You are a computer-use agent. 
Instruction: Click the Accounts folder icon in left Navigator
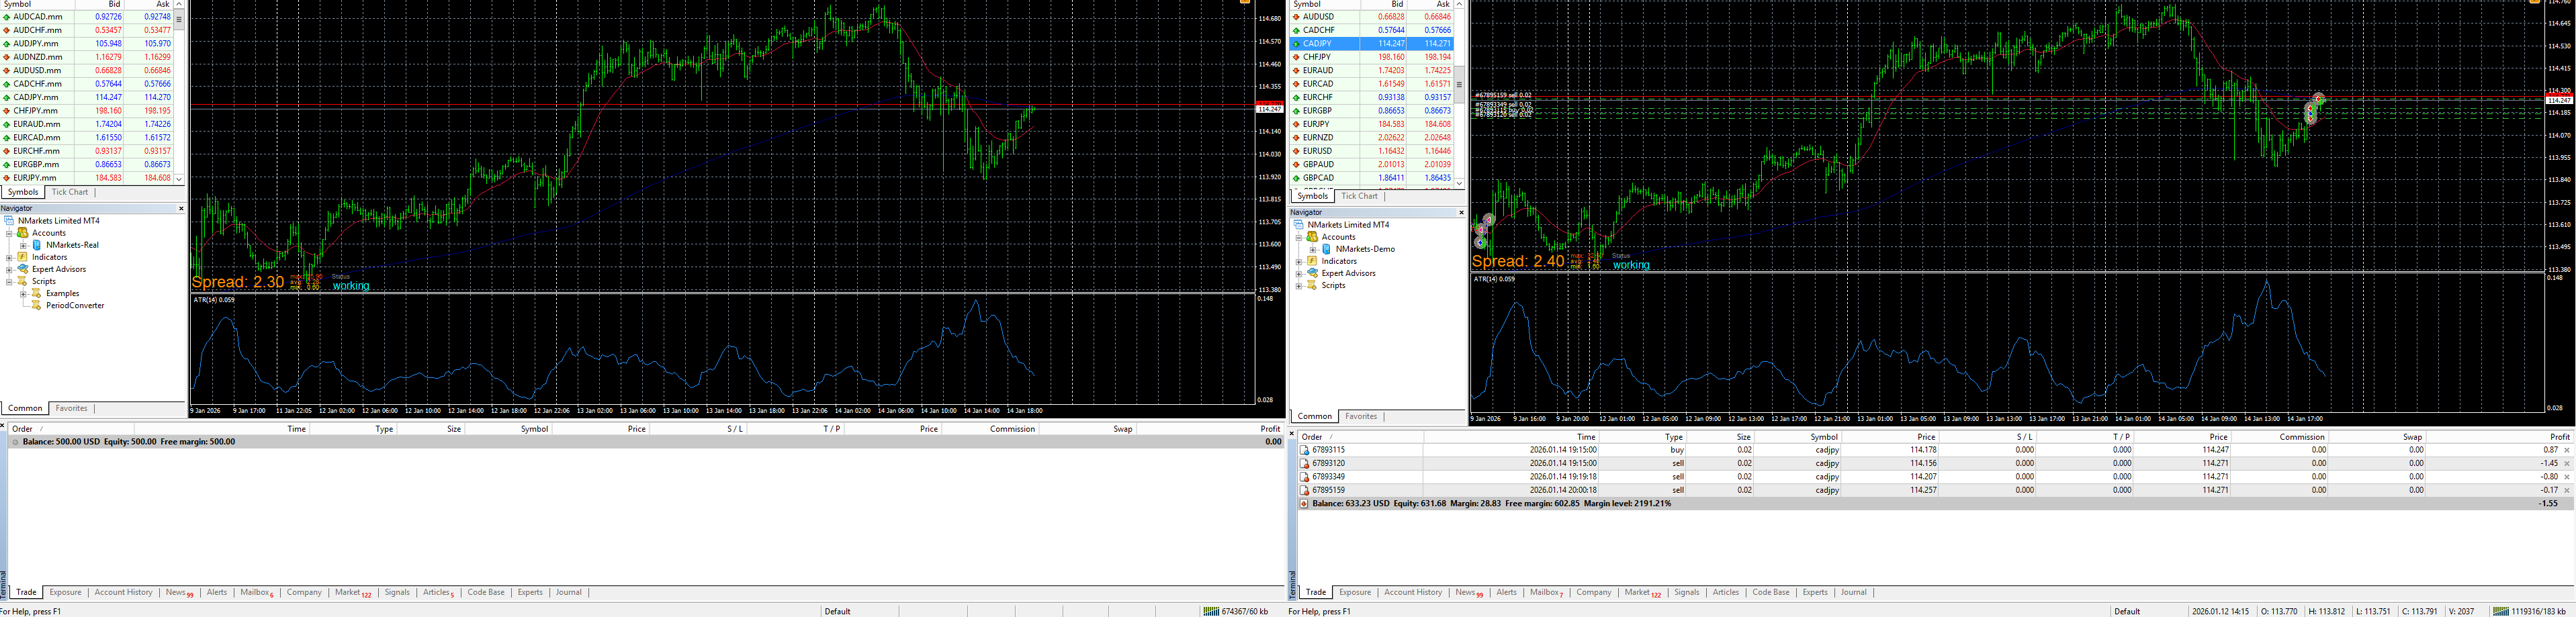pyautogui.click(x=23, y=233)
